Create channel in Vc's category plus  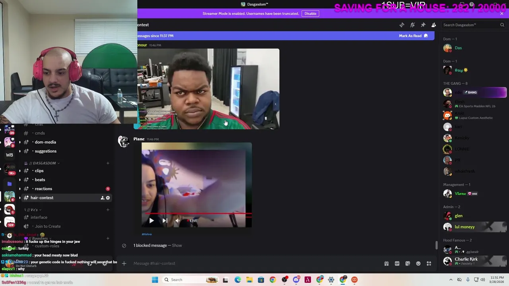pyautogui.click(x=108, y=210)
